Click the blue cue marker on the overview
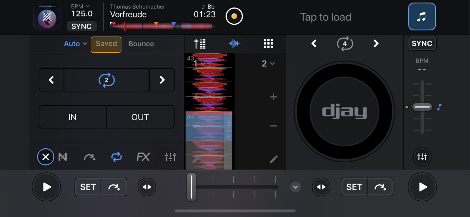470x217 pixels. click(x=174, y=24)
